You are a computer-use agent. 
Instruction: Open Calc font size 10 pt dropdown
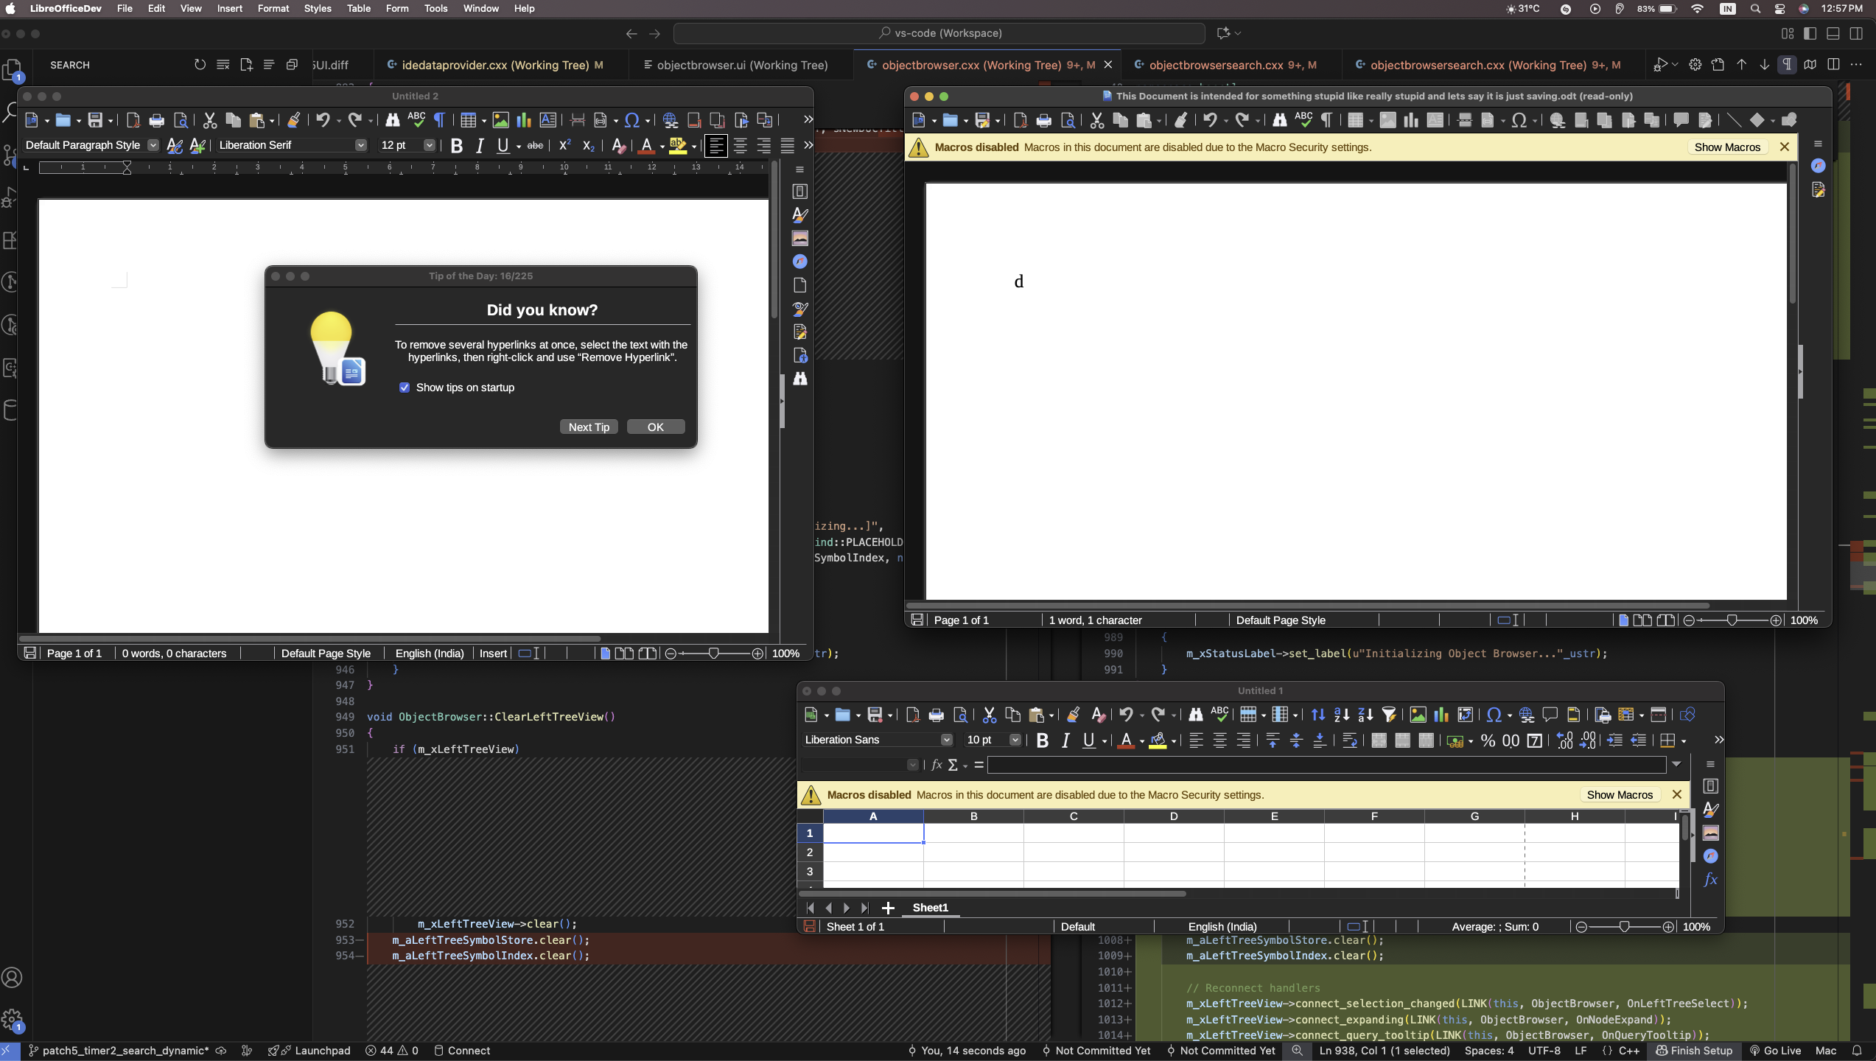(x=1015, y=740)
